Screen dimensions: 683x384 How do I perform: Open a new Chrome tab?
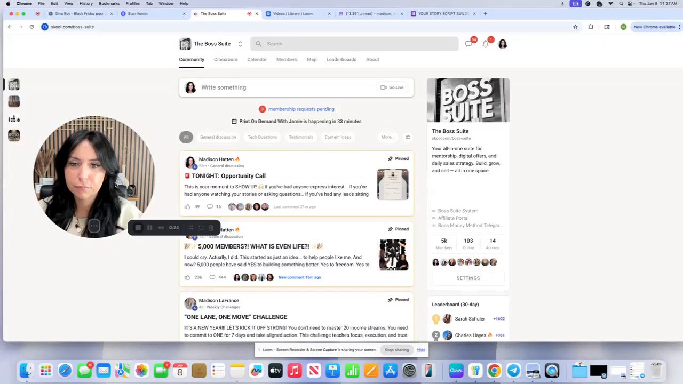(x=485, y=13)
